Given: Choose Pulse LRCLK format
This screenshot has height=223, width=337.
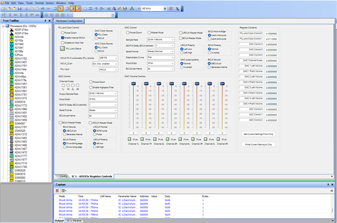Looking at the screenshot, I should point(94,134).
